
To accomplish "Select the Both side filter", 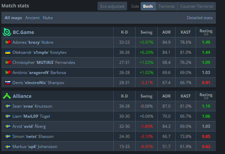I will point(148,6).
